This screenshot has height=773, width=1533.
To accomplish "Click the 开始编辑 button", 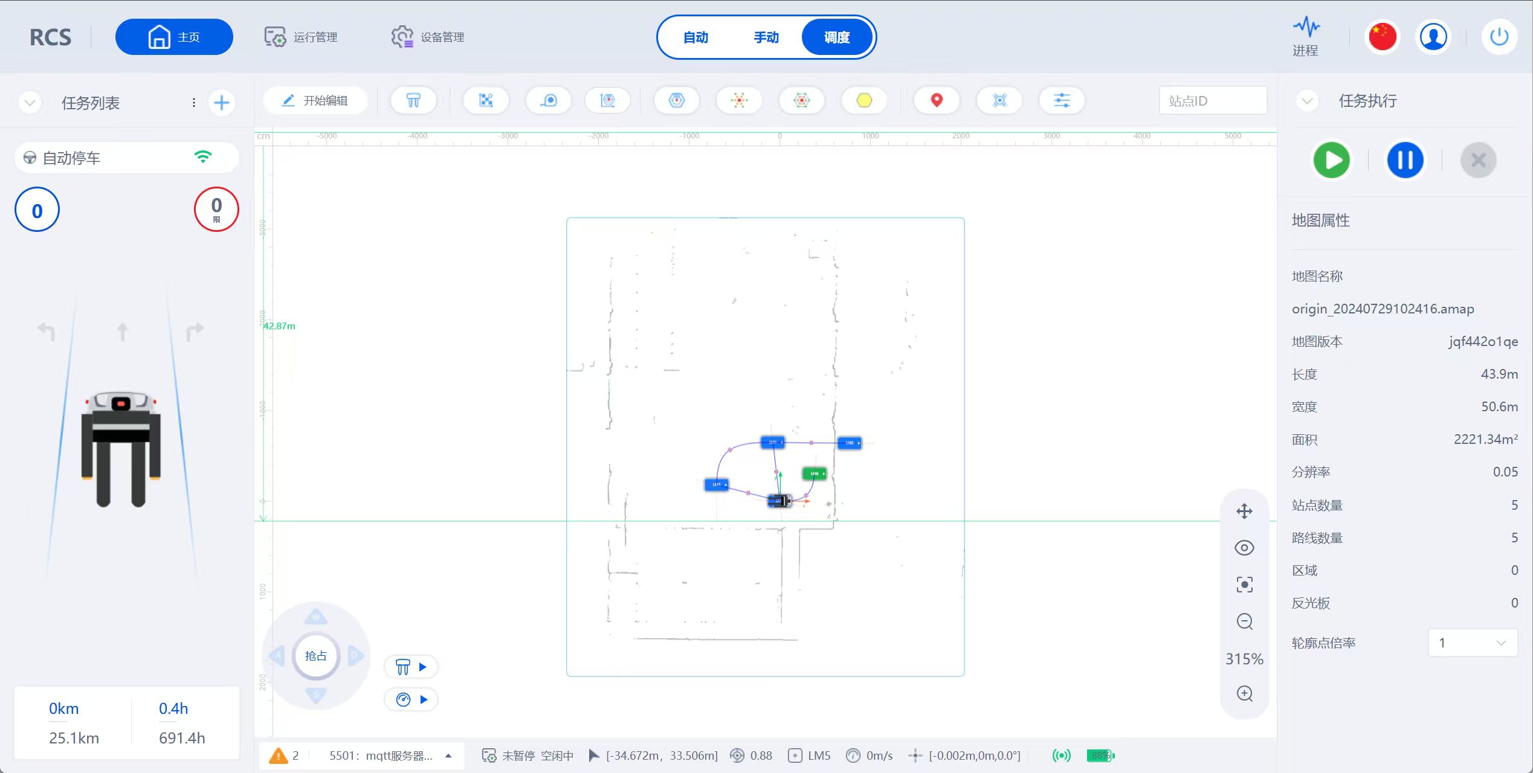I will point(315,100).
